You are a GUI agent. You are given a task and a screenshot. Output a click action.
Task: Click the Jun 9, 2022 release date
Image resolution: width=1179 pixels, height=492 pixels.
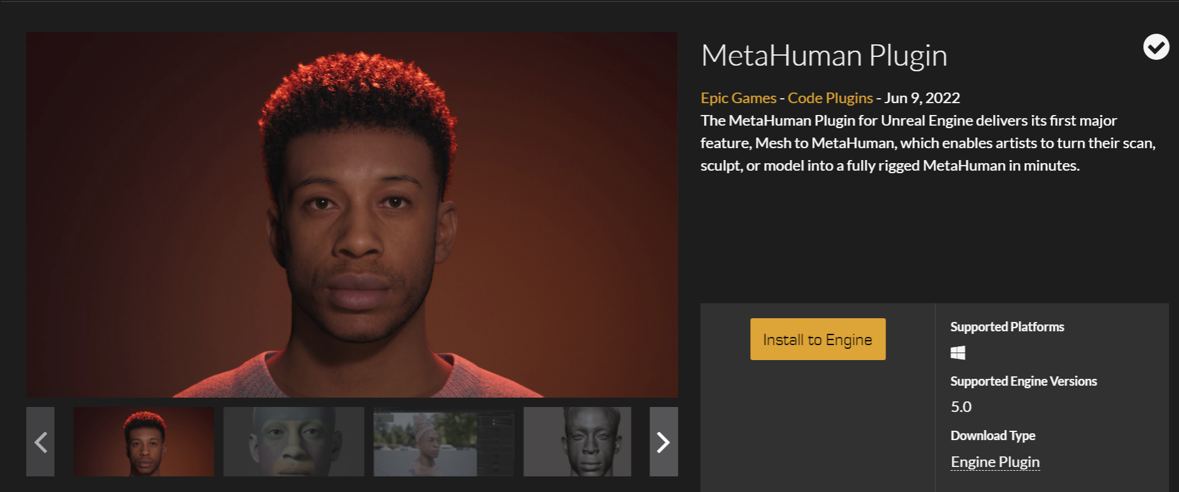pos(922,98)
